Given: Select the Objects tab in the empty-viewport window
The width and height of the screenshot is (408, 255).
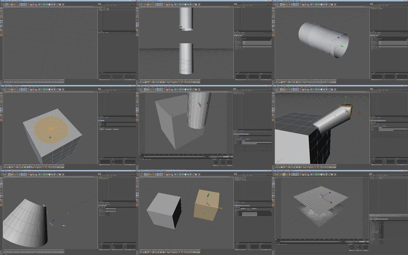Looking at the screenshot, I should 99,4.
